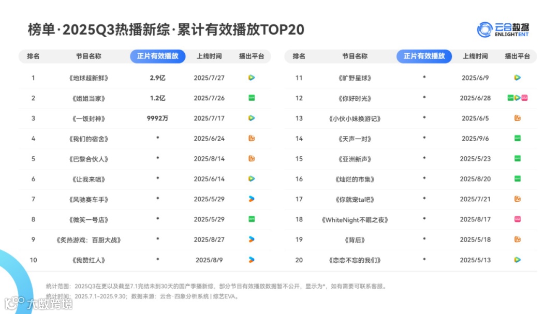
Task: Click the show title 《背后》
Action: coord(355,240)
